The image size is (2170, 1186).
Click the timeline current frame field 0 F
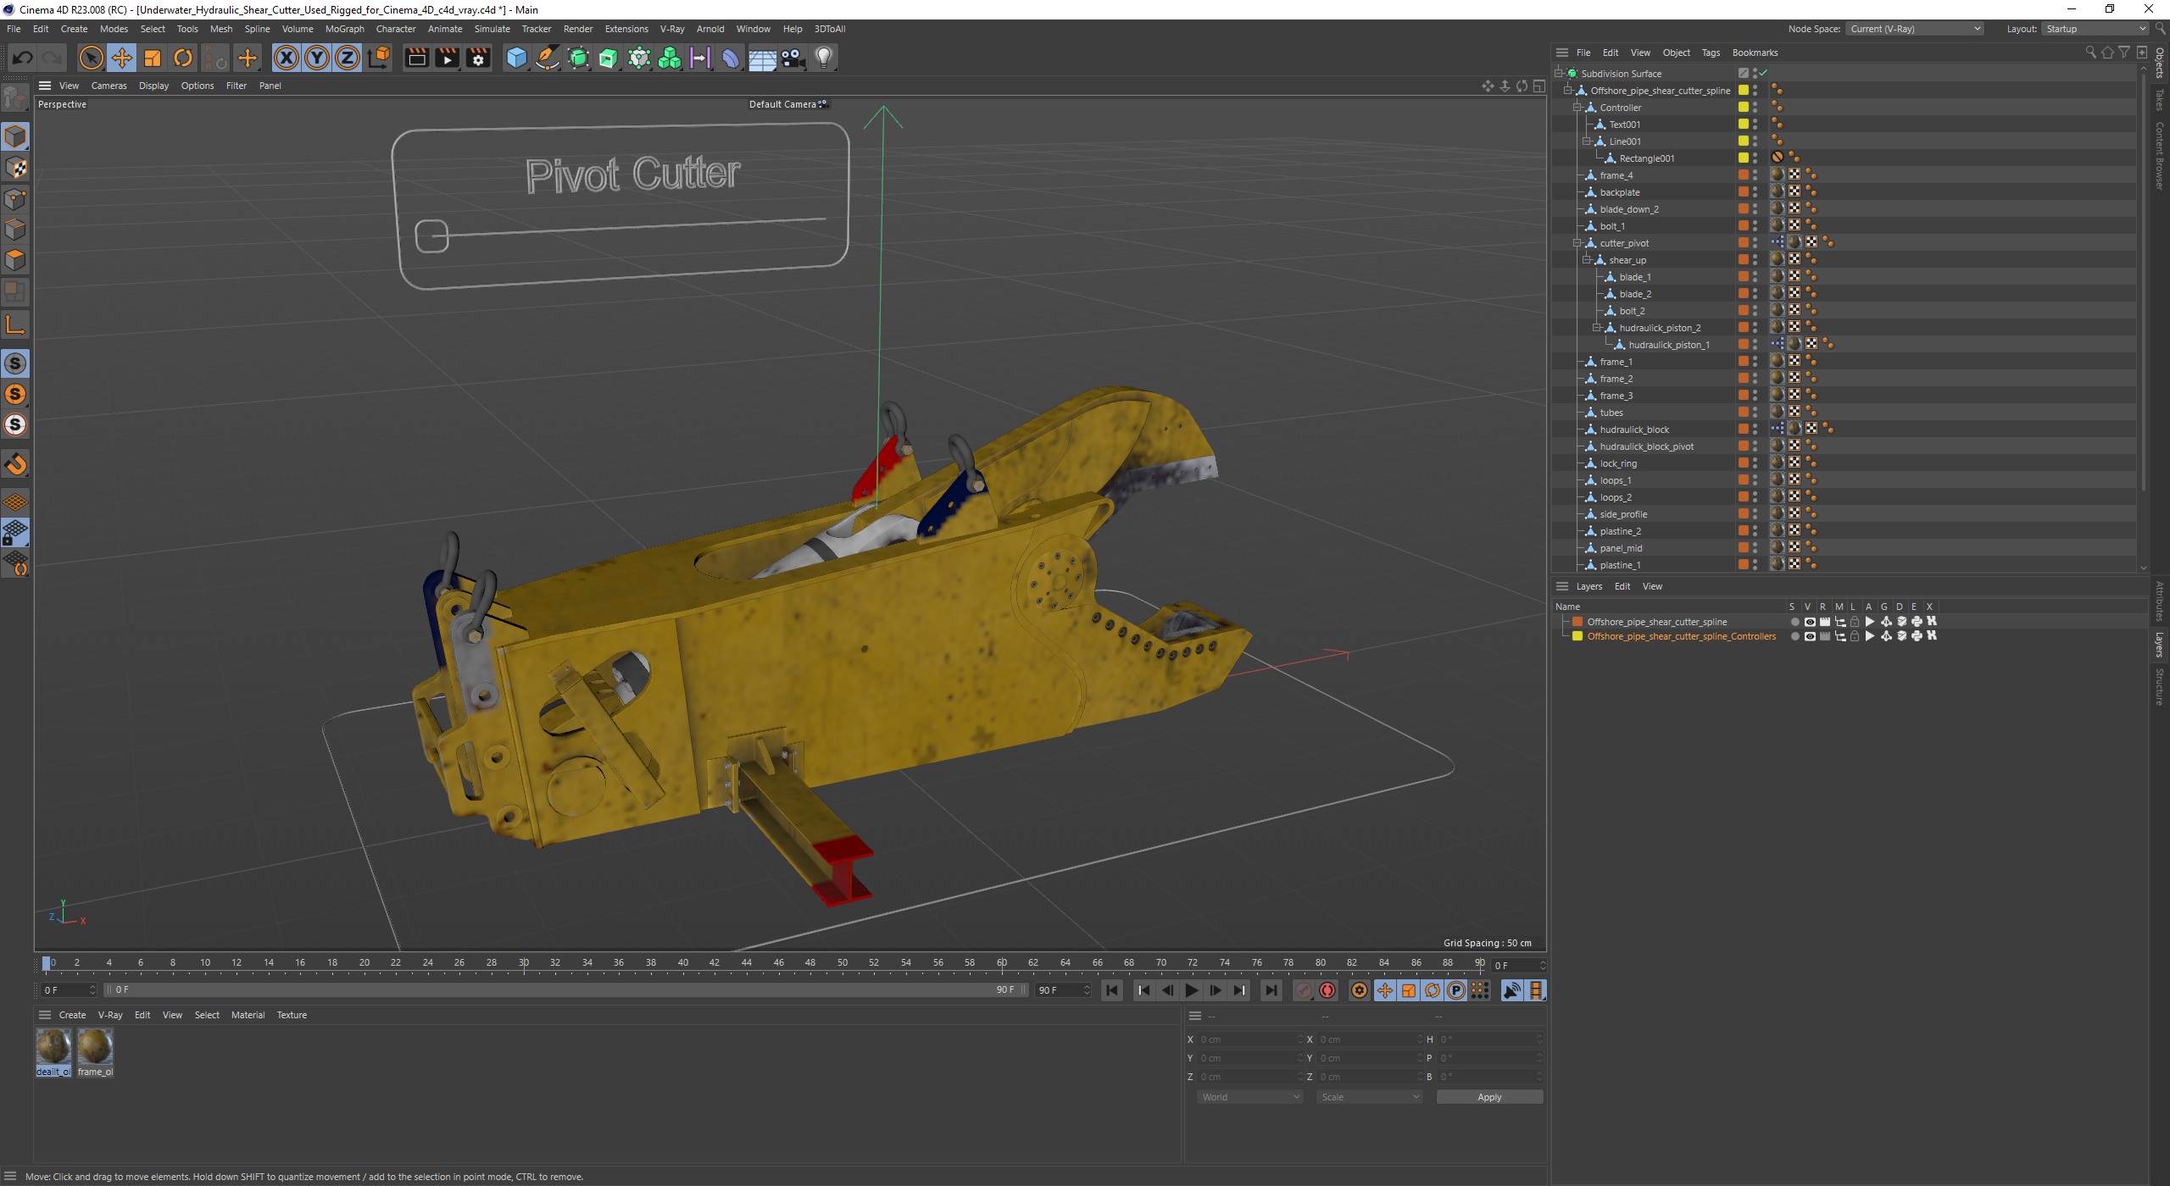click(1517, 965)
